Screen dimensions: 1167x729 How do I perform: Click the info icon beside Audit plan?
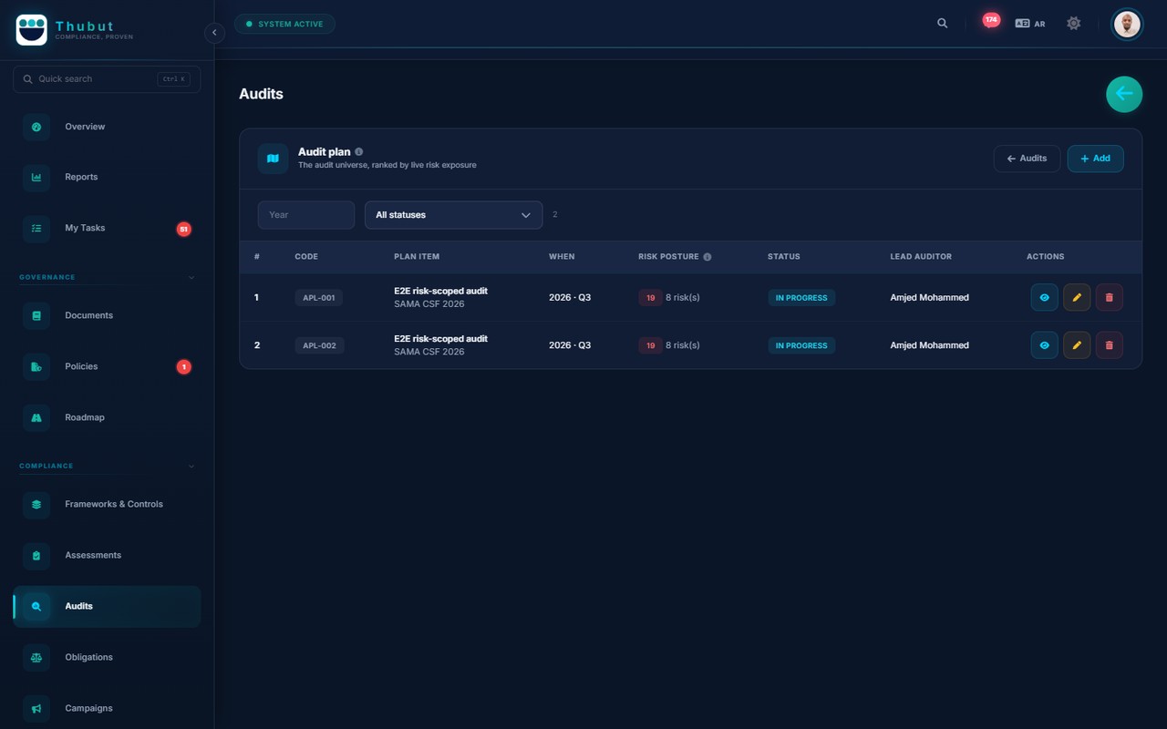click(359, 152)
